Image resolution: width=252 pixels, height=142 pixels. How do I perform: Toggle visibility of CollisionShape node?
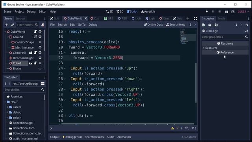(40, 42)
